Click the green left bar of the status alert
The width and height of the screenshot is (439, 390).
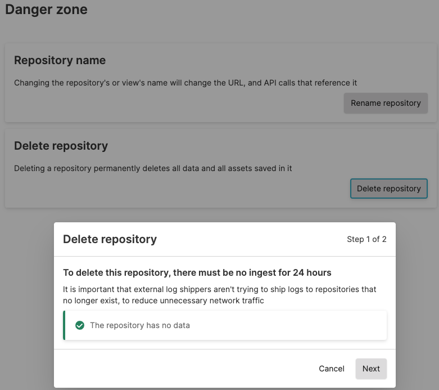(64, 325)
